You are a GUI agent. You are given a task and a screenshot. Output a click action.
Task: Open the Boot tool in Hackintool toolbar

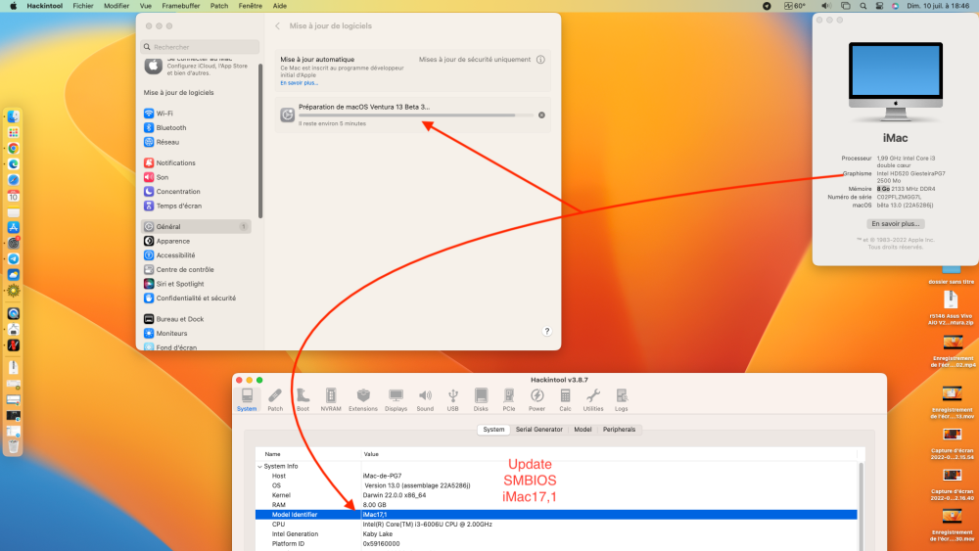[303, 399]
